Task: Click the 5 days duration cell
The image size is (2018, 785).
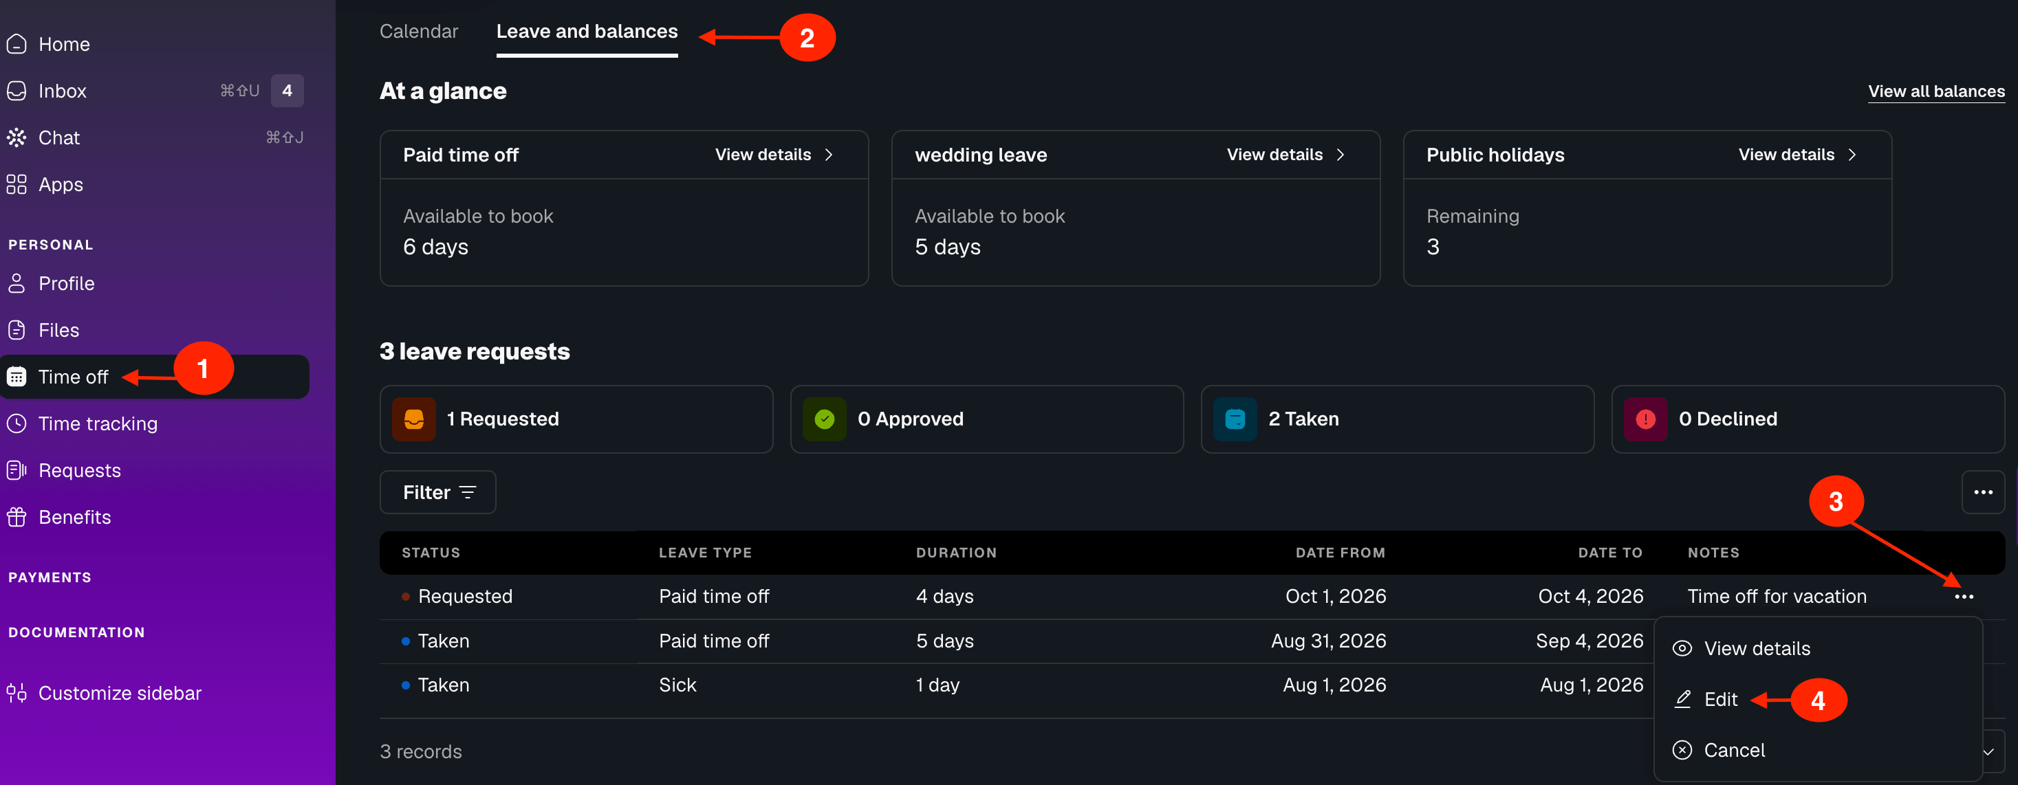Action: [945, 641]
